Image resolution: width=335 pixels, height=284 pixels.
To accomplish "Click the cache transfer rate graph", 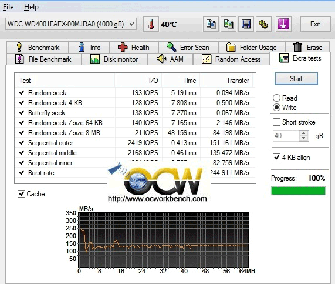I will [164, 240].
